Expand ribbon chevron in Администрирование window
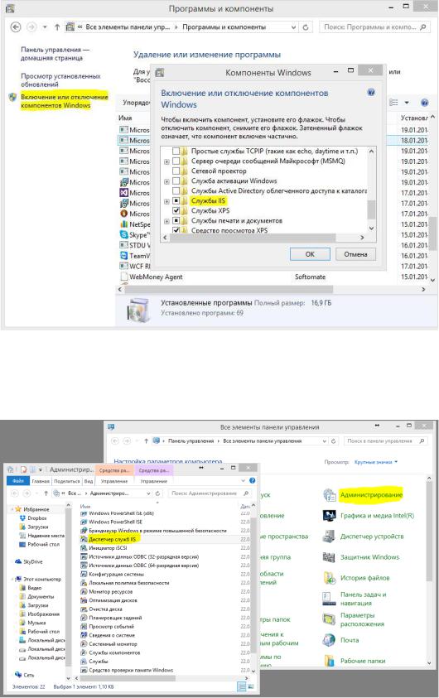 [x=243, y=481]
